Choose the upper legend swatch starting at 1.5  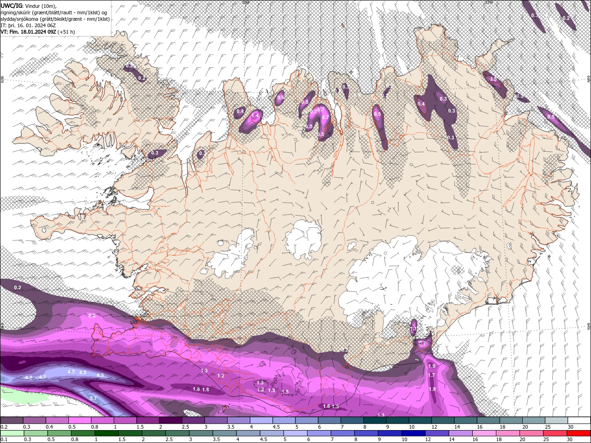pos(148,420)
